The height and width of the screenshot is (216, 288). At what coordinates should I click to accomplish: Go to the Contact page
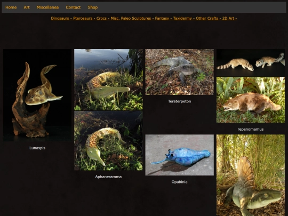73,7
